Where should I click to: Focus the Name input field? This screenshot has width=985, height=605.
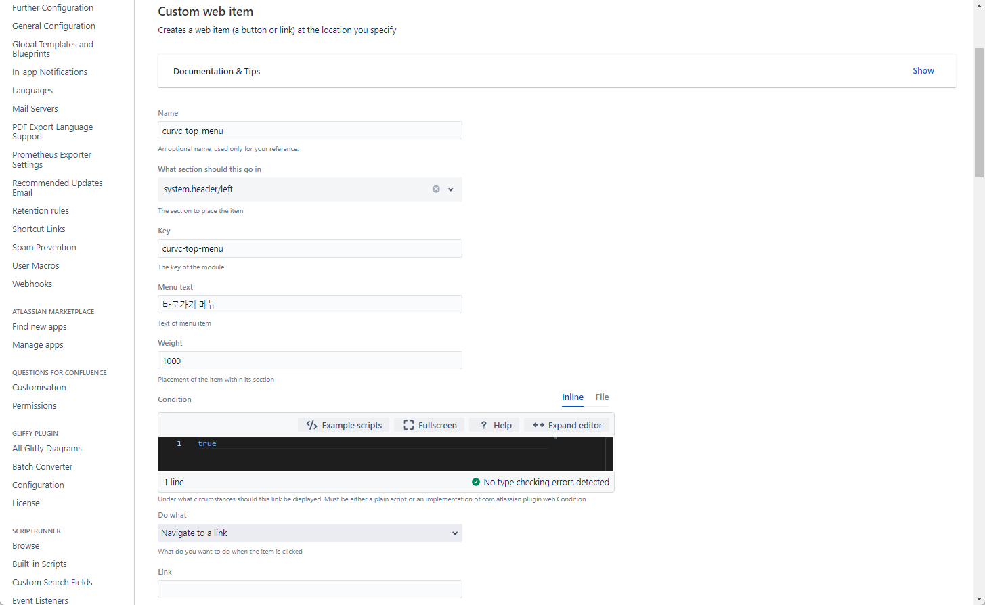pyautogui.click(x=310, y=131)
